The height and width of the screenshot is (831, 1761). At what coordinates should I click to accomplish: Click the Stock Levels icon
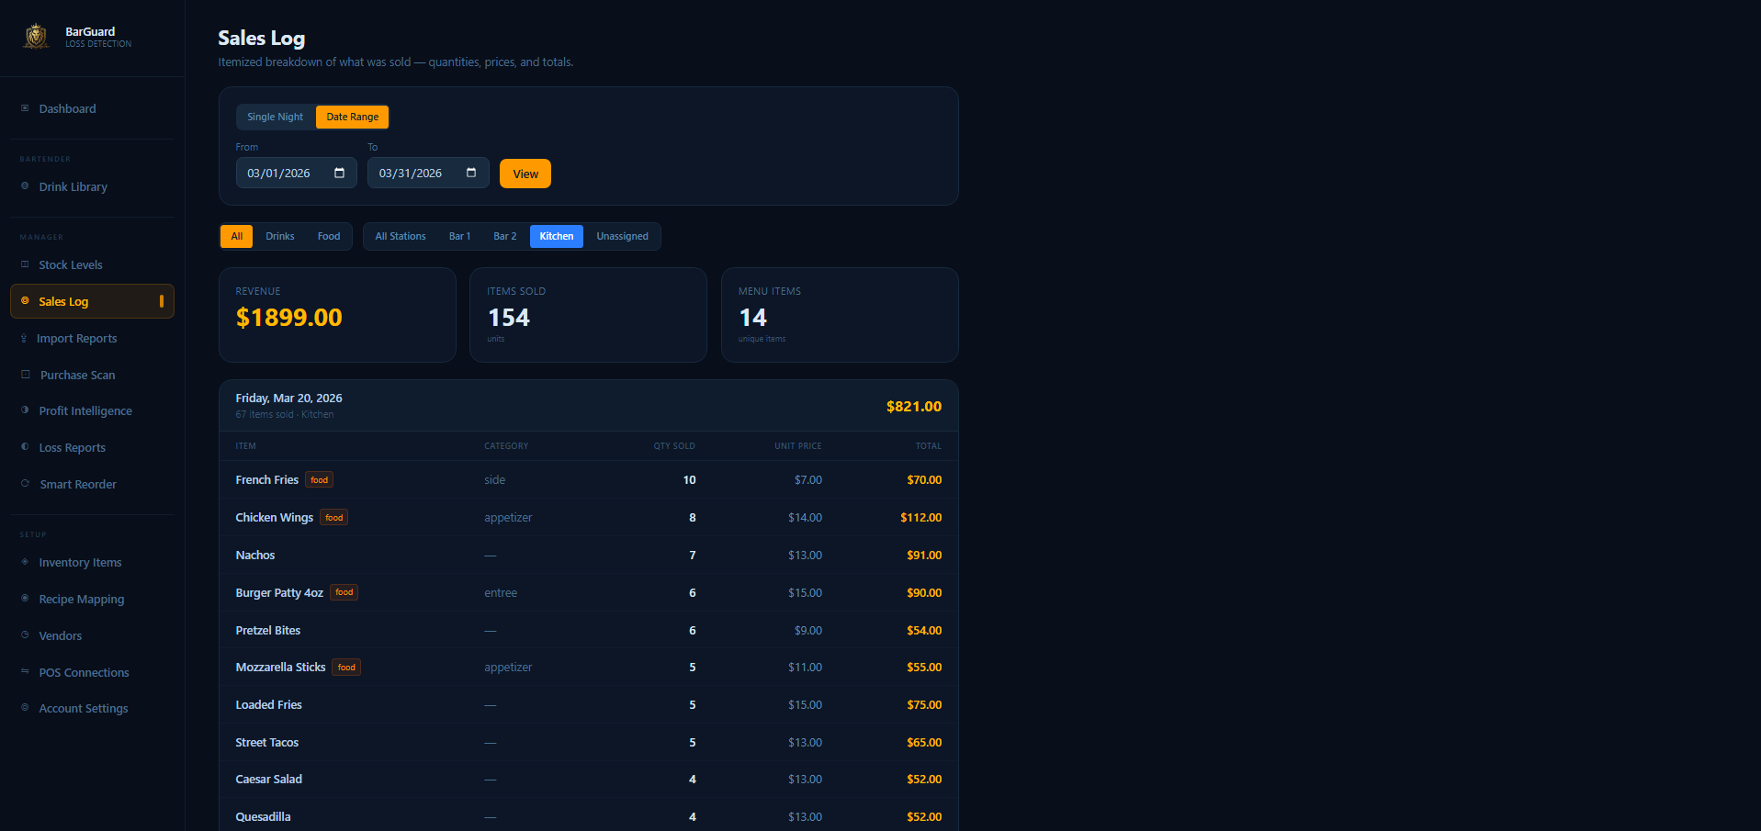tap(26, 264)
